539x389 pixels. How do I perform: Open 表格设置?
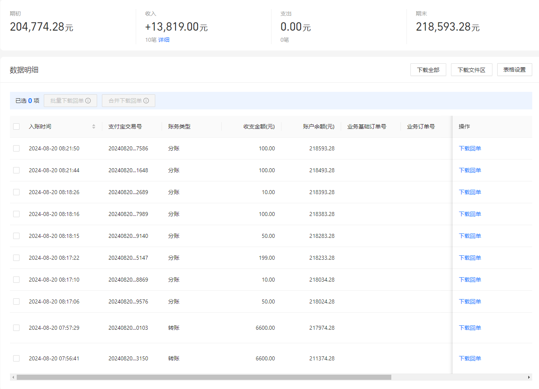(515, 70)
